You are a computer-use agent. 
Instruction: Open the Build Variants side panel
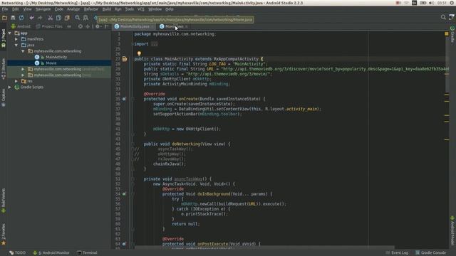(x=3, y=201)
